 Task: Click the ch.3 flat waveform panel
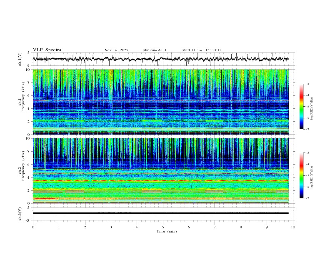point(162,213)
